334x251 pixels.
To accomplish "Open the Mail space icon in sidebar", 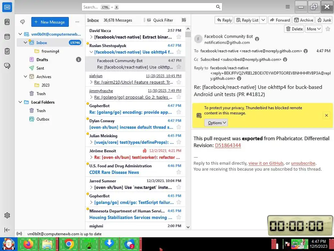I will tap(7, 7).
